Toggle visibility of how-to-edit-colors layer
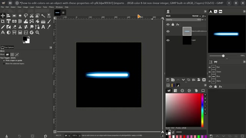The image size is (246, 138). 168,31
